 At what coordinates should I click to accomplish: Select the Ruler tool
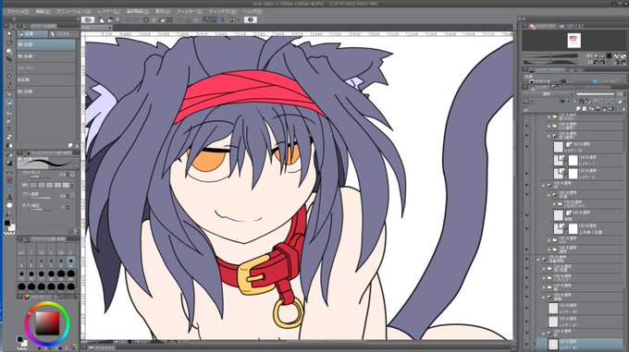pos(9,189)
